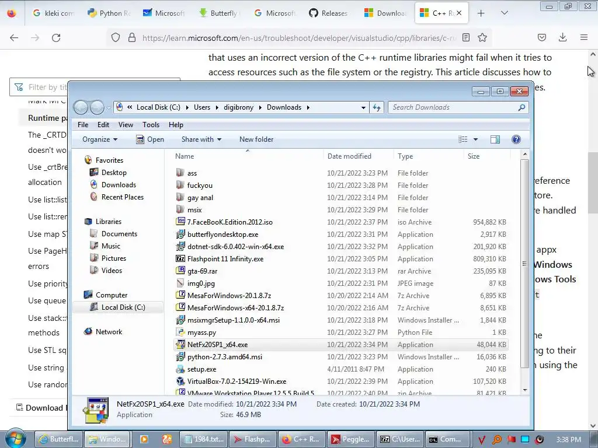Click the Windows Start orb
Image resolution: width=598 pixels, height=448 pixels.
coord(15,439)
